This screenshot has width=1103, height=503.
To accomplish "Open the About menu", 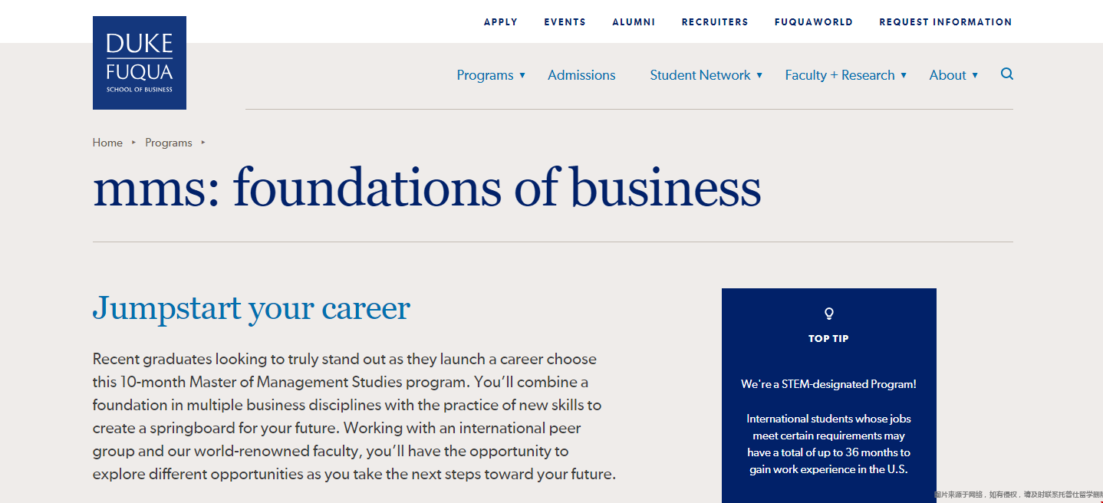I will (x=947, y=75).
